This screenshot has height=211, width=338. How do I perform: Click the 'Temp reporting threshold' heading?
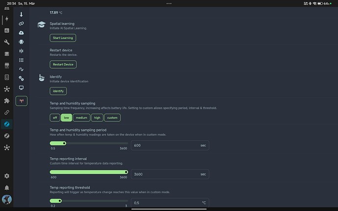(x=70, y=188)
